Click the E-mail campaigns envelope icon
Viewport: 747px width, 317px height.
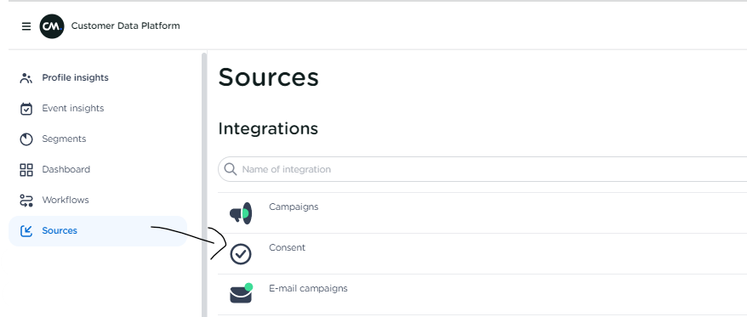241,293
